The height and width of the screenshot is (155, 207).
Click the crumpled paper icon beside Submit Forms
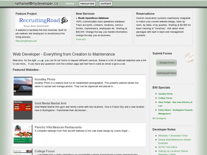tap(189, 58)
